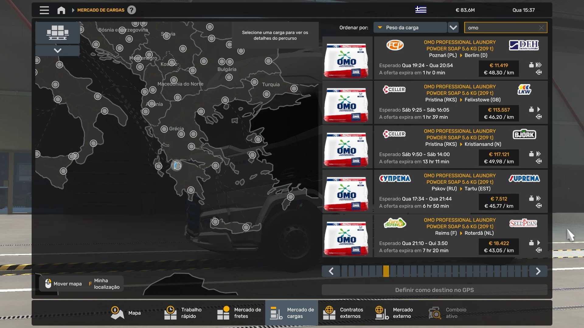The width and height of the screenshot is (584, 328).
Task: Select the € 117.121 price box
Action: [x=499, y=158]
